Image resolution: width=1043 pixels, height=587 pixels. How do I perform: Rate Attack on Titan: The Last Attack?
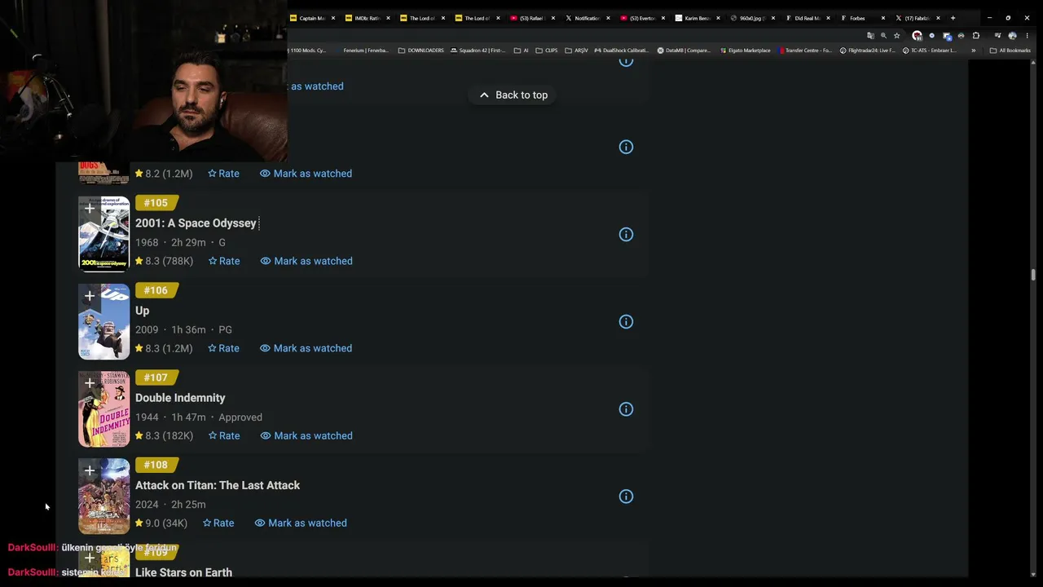(x=218, y=523)
